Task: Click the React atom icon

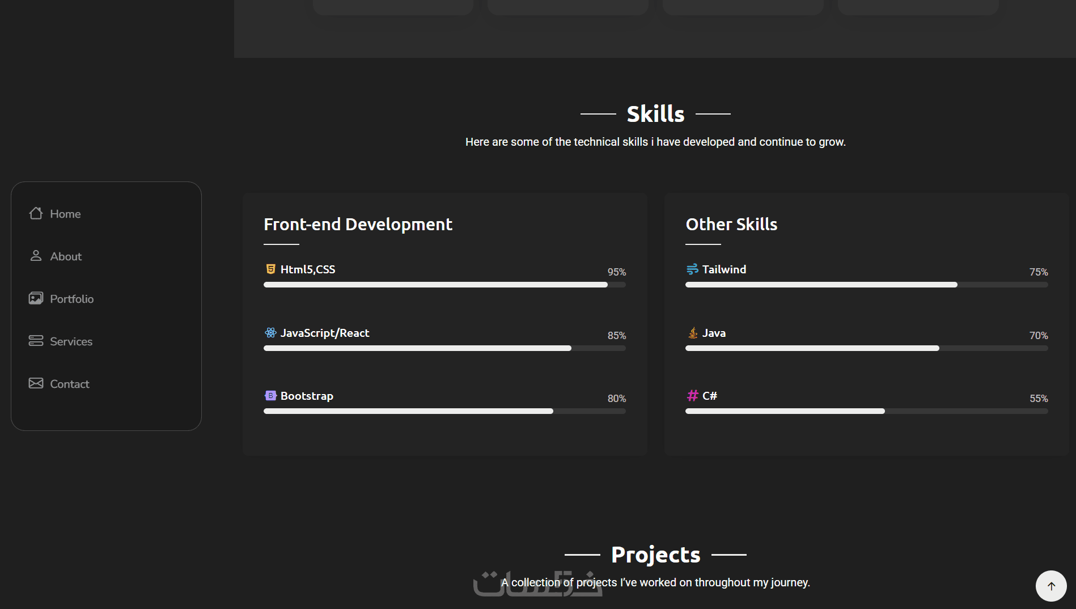Action: click(270, 332)
